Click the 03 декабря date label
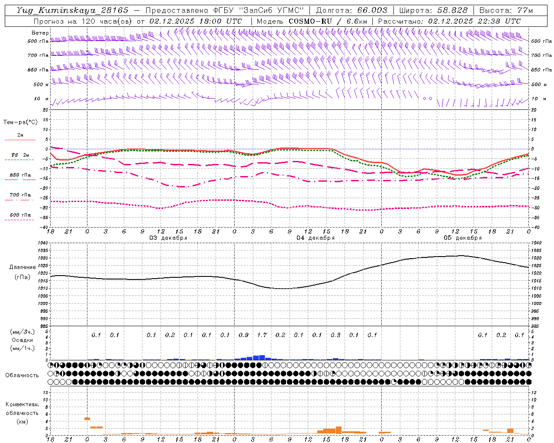Image resolution: width=554 pixels, height=443 pixels. coord(168,238)
